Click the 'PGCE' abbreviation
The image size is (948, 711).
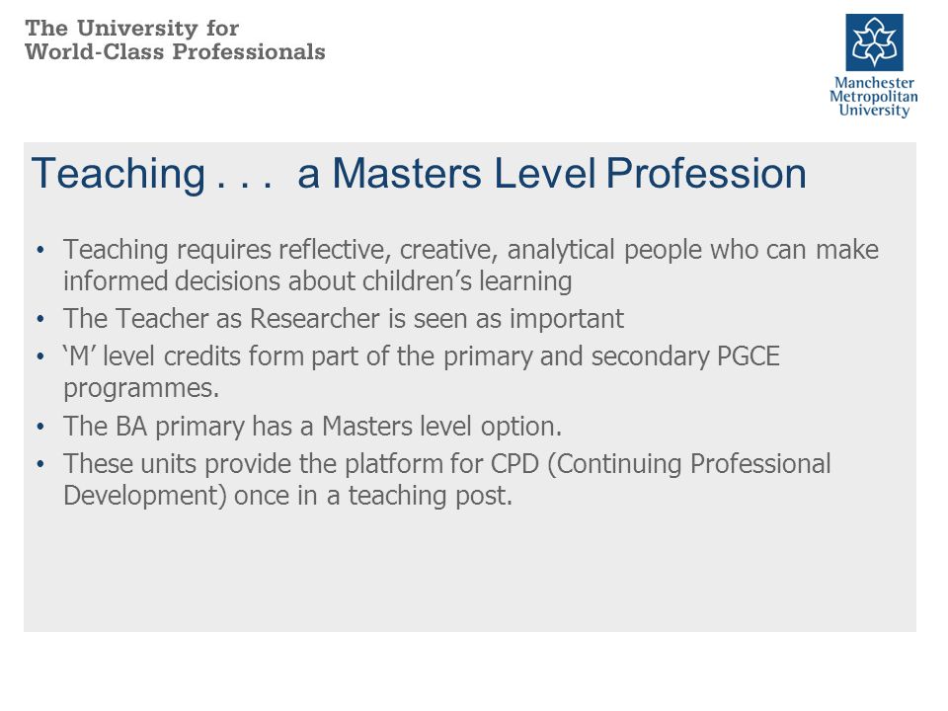click(x=748, y=356)
